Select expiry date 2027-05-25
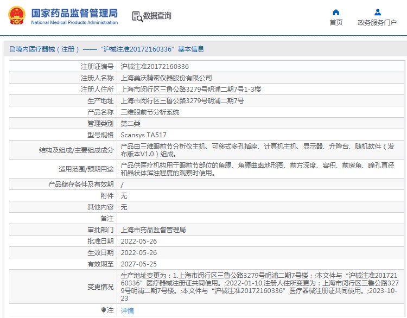Screen dimensions: 407x318 point(139,264)
